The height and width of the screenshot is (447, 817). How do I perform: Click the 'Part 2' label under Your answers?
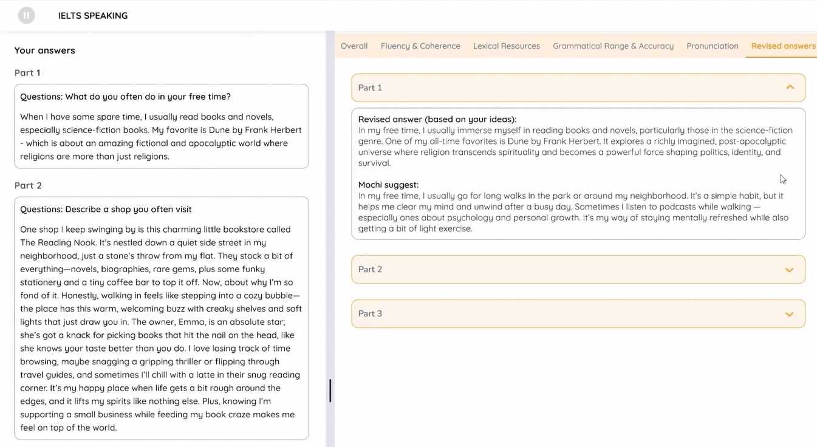click(x=28, y=185)
